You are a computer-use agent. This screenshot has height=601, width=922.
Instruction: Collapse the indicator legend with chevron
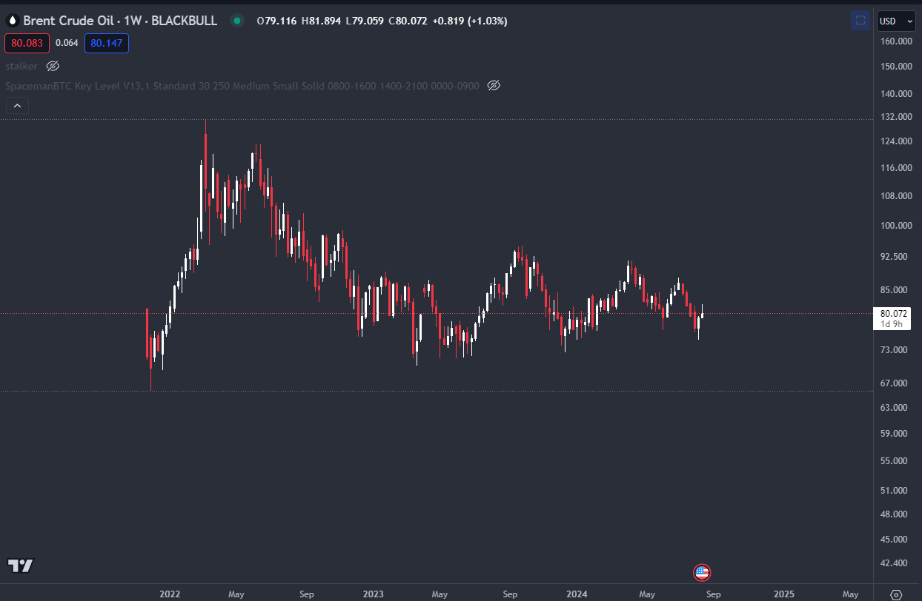(17, 106)
